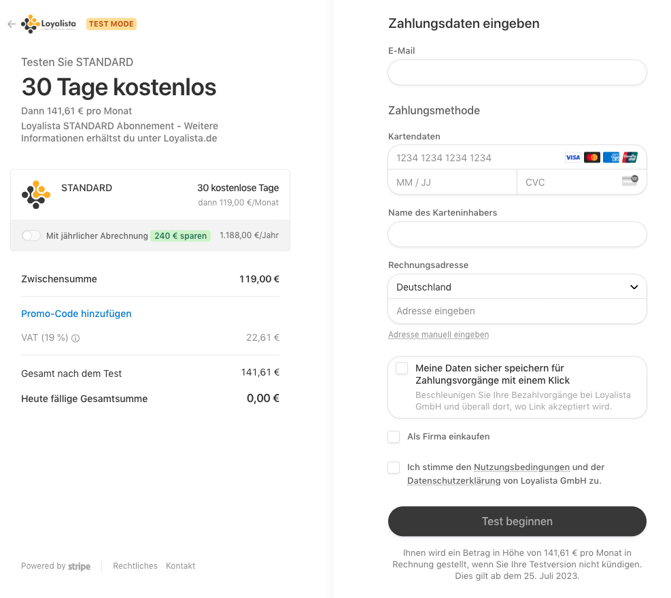Click the VAT info circle icon
Viewport: 671px width, 598px height.
pos(75,338)
